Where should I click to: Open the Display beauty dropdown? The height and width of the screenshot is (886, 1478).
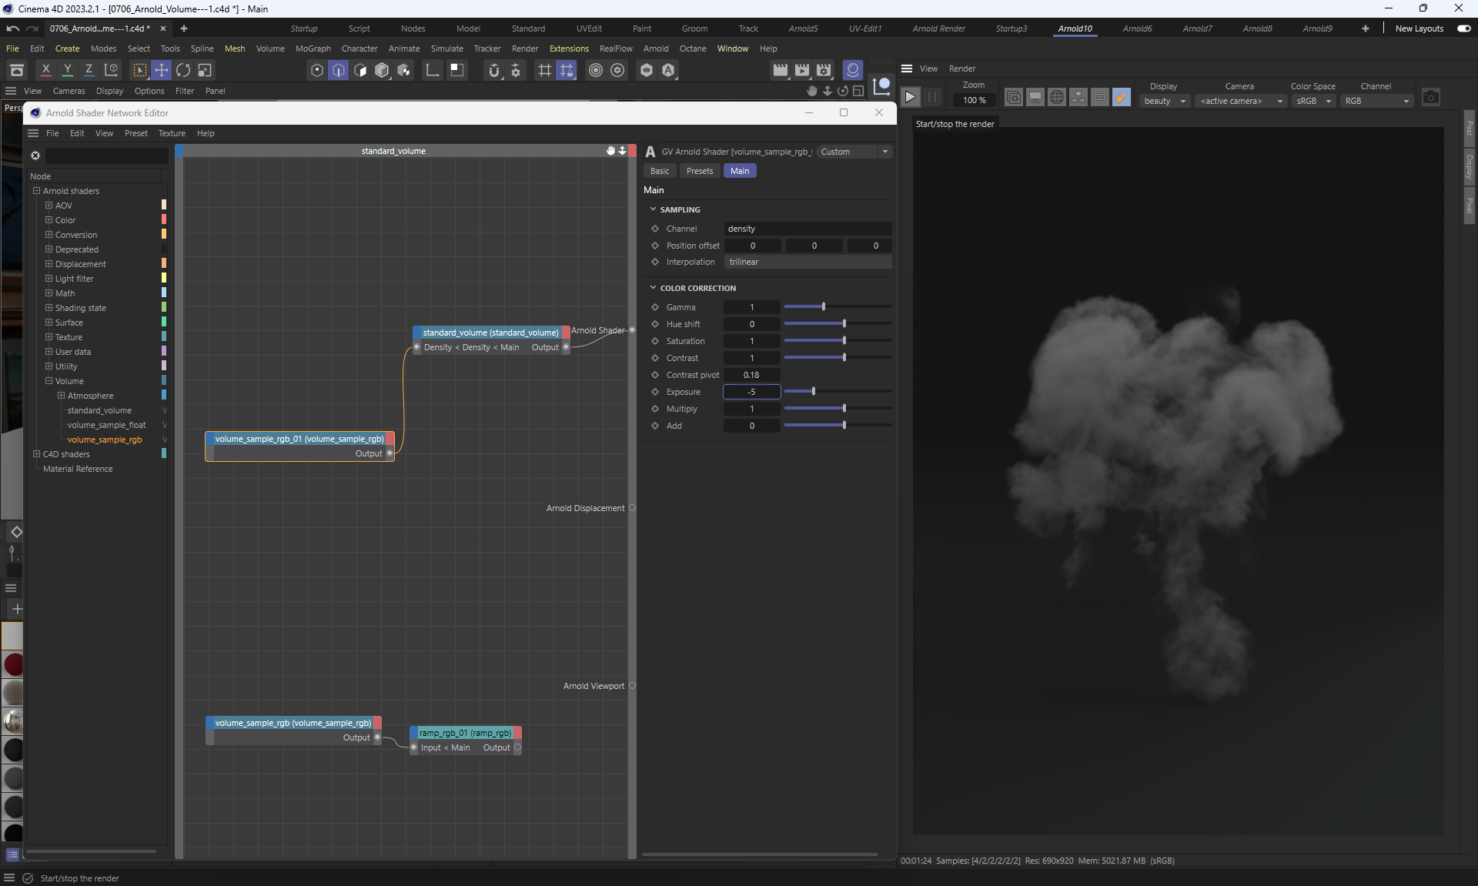click(1165, 101)
